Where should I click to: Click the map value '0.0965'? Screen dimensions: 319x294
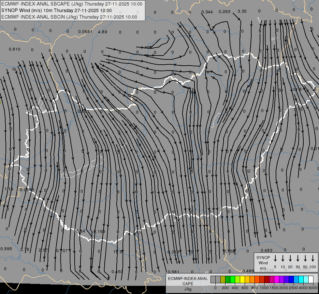[x=27, y=190]
